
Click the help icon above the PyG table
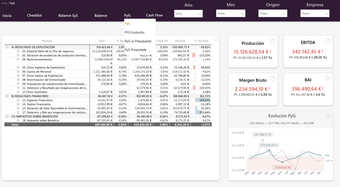click(x=216, y=39)
